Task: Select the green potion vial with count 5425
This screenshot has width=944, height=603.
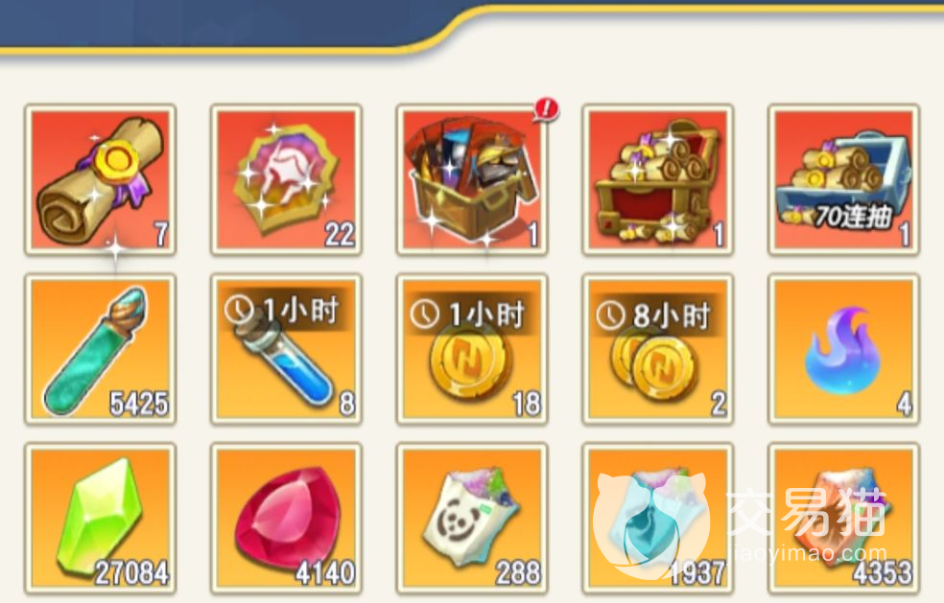Action: (x=101, y=350)
